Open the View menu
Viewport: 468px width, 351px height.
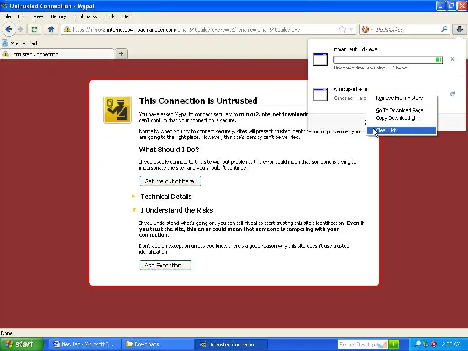(x=38, y=16)
